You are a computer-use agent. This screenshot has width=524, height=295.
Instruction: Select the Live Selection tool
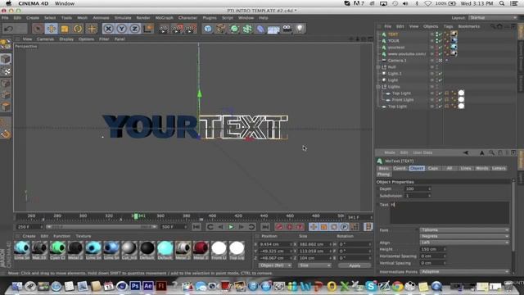point(38,29)
